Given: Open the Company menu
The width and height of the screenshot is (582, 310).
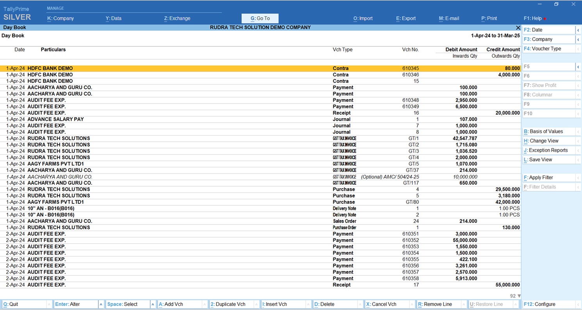Looking at the screenshot, I should 61,18.
